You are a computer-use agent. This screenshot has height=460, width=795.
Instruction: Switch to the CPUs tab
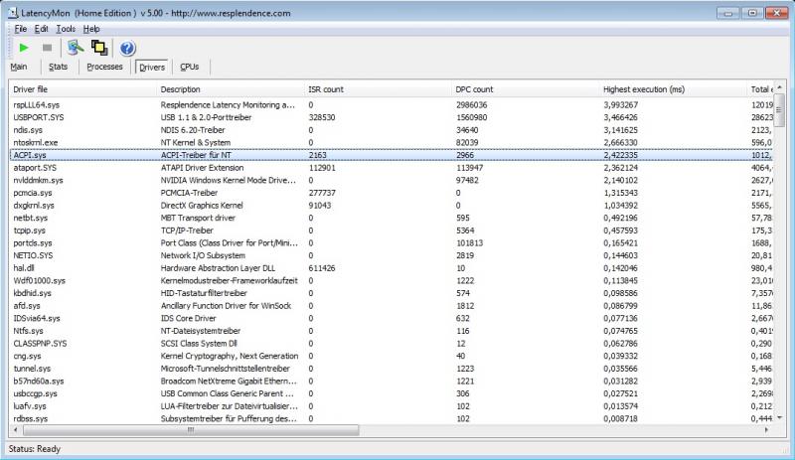point(189,68)
